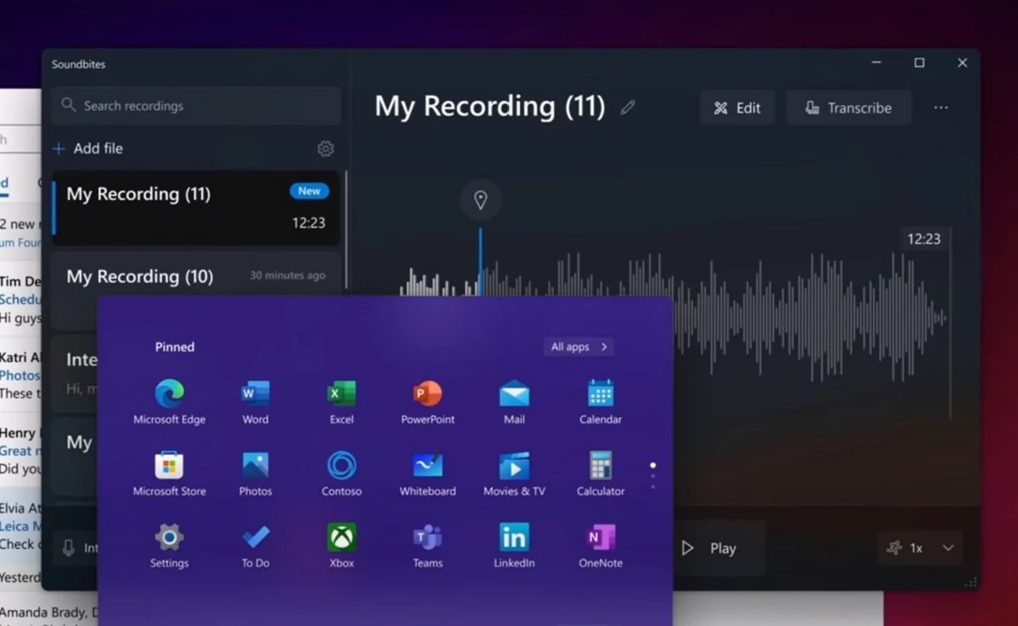This screenshot has height=626, width=1018.
Task: Open Soundbites settings via the gear icon
Action: click(325, 148)
